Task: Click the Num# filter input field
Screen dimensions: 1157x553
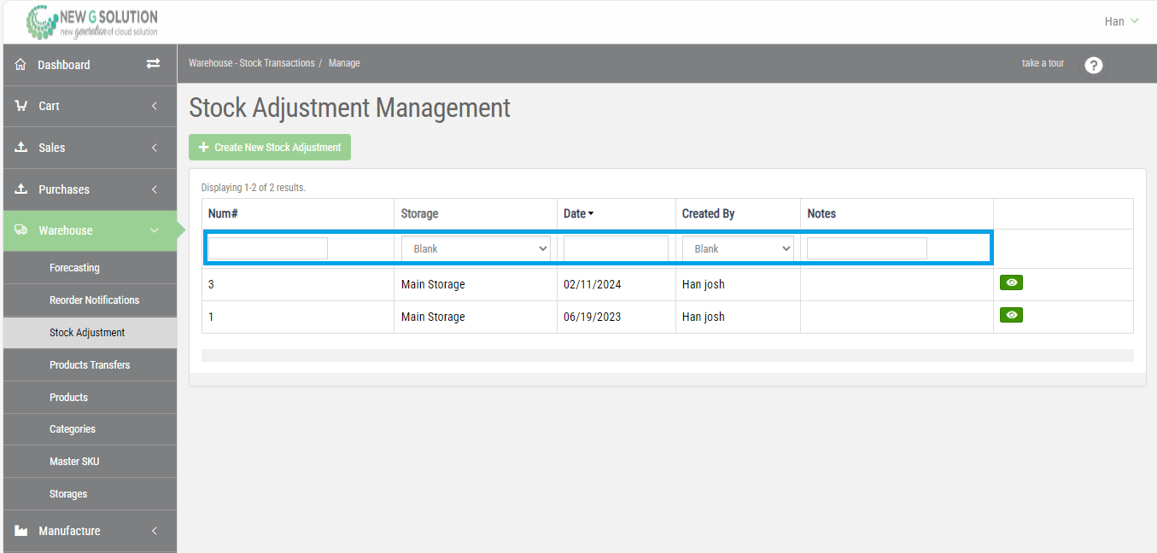Action: [x=268, y=249]
